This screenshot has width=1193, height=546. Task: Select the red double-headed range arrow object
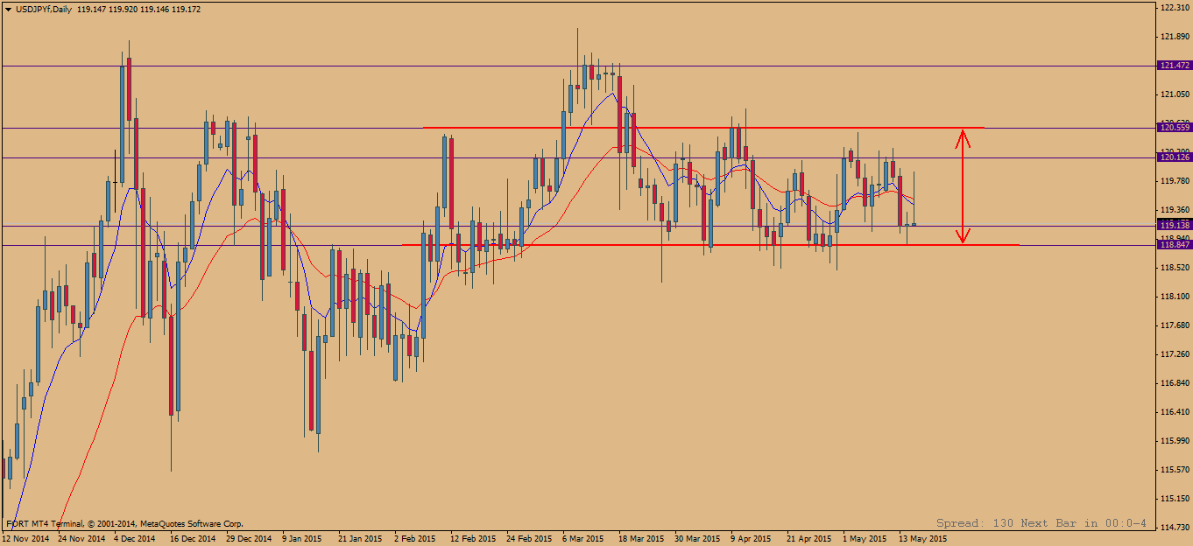[963, 186]
